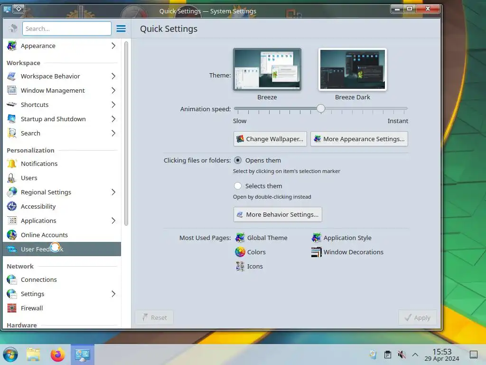Click the Window Management icon
486x365 pixels.
tap(12, 90)
